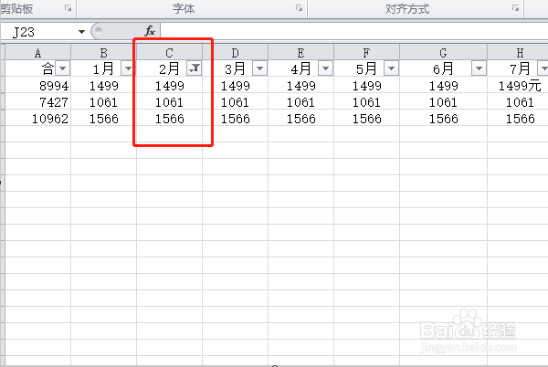Select cell containing 7427
Viewport: 548px width, 367px height.
37,101
